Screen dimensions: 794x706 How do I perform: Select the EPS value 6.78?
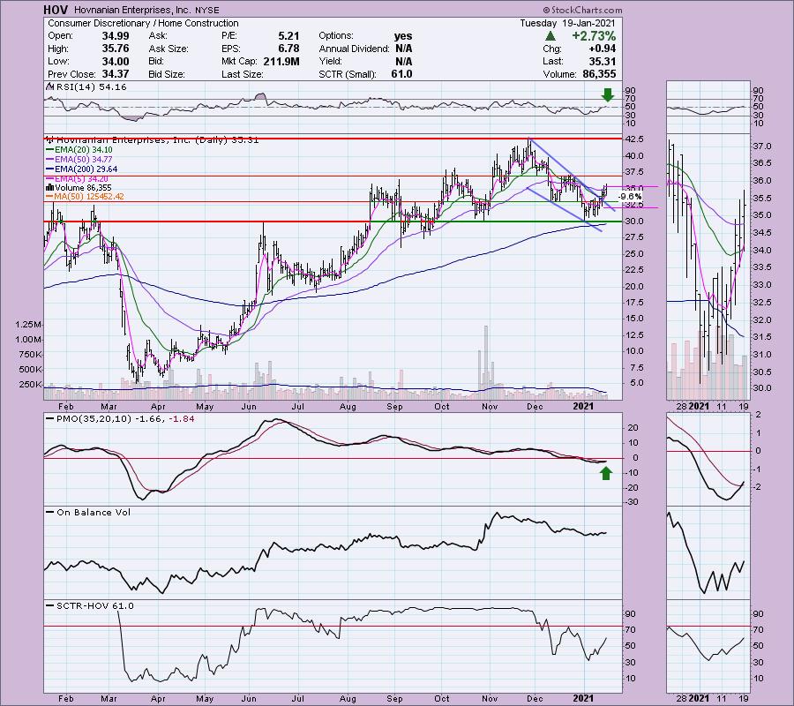tap(288, 49)
